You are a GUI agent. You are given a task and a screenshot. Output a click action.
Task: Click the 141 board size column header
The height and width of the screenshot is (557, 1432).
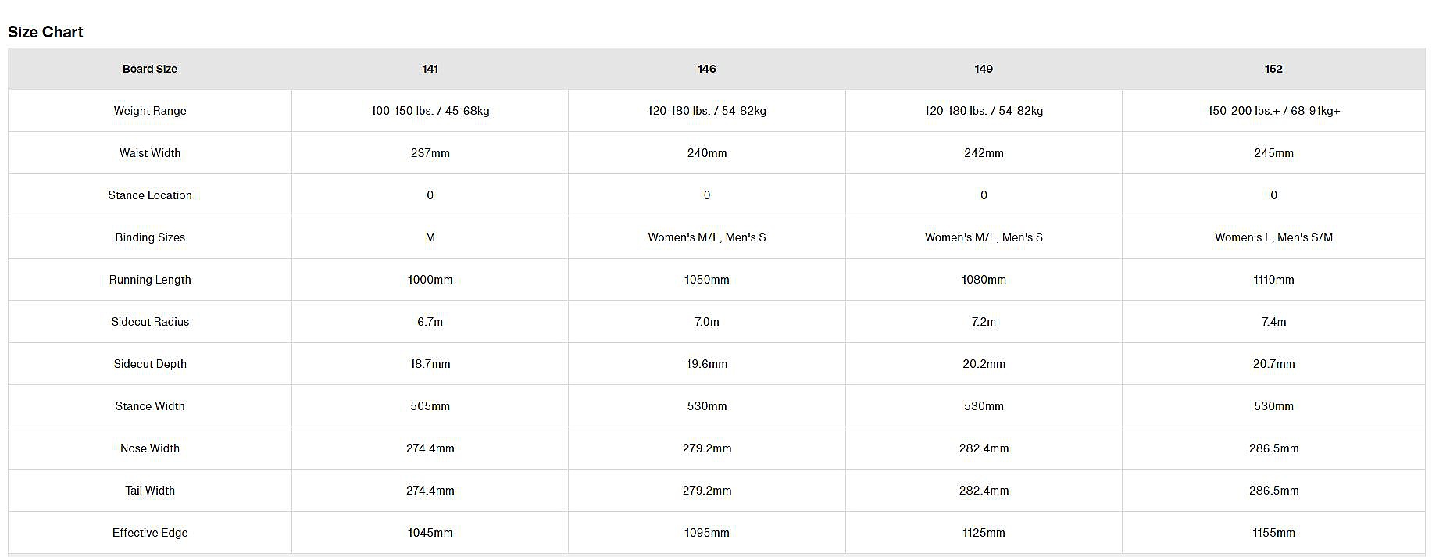click(x=430, y=69)
